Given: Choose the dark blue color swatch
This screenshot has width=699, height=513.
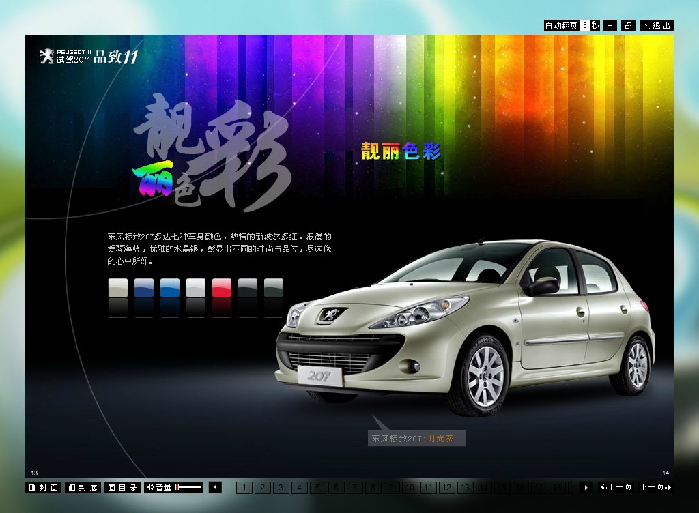Looking at the screenshot, I should (x=144, y=288).
